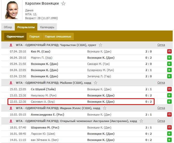Screen dimensions: 174x143
Task: Open the Обзор tab
Action: pos(8,27)
